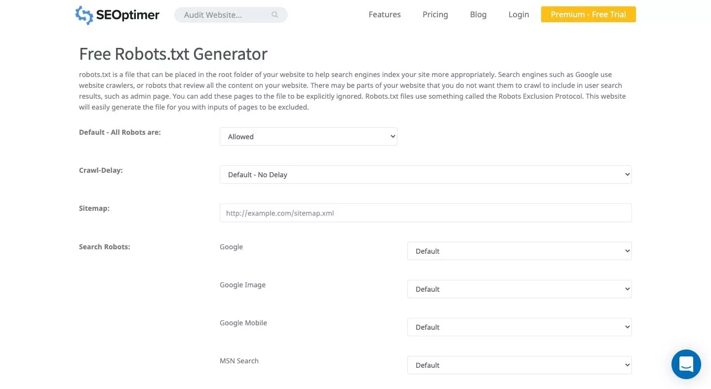Click the SEOptimer wordmark text

(x=128, y=15)
